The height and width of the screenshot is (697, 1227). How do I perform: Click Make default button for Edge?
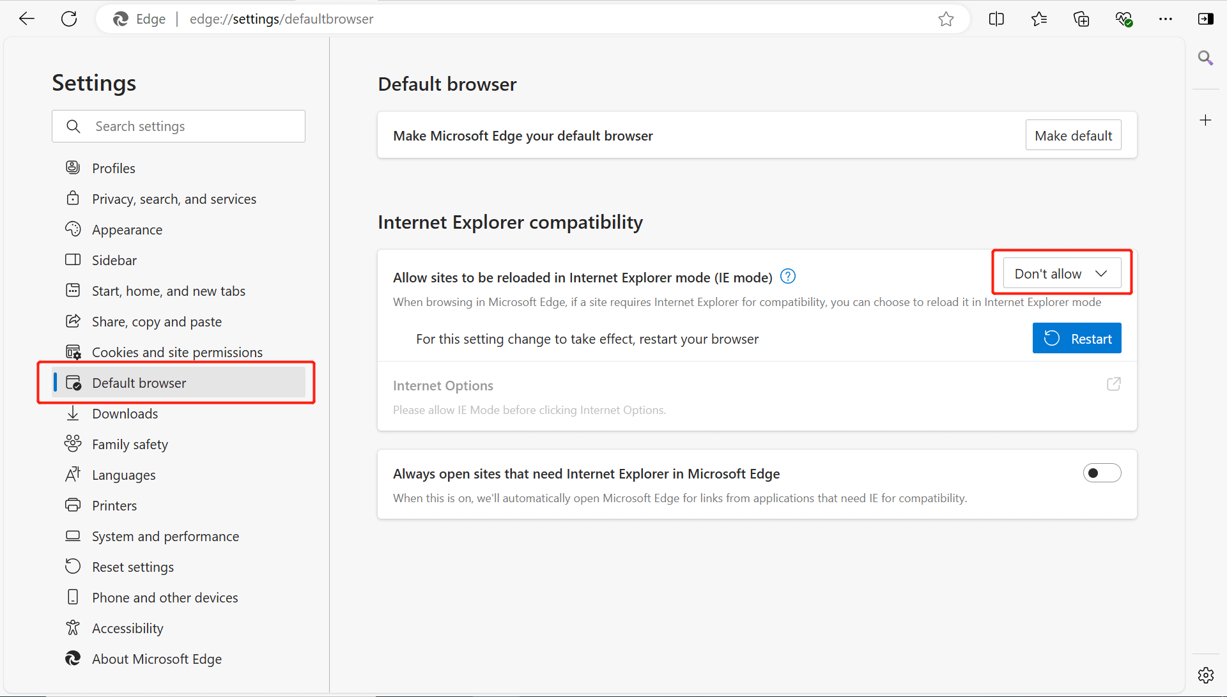coord(1073,135)
